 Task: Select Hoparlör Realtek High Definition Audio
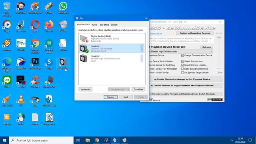pos(112,58)
